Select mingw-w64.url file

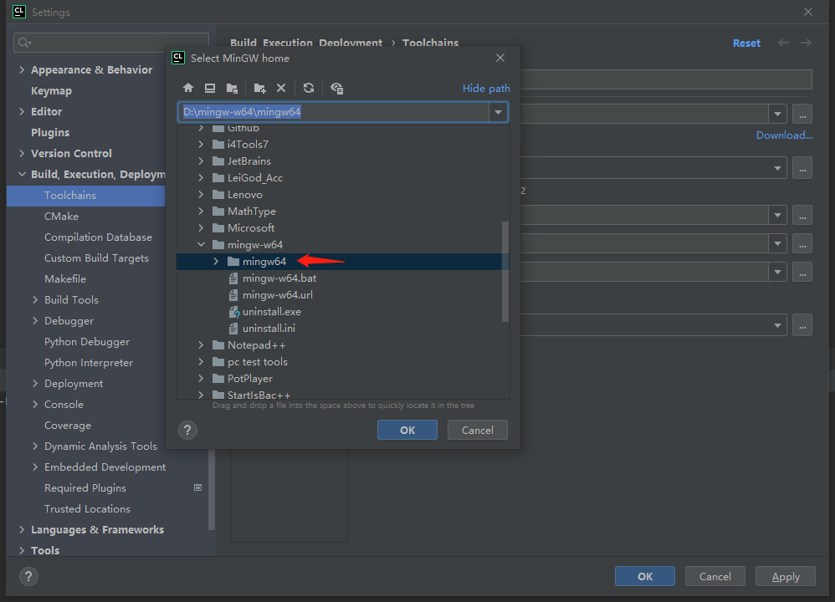pyautogui.click(x=278, y=295)
